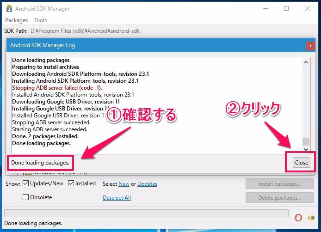Click dialog status 'Done loading packages.' beside Close
The width and height of the screenshot is (321, 232).
tap(40, 163)
